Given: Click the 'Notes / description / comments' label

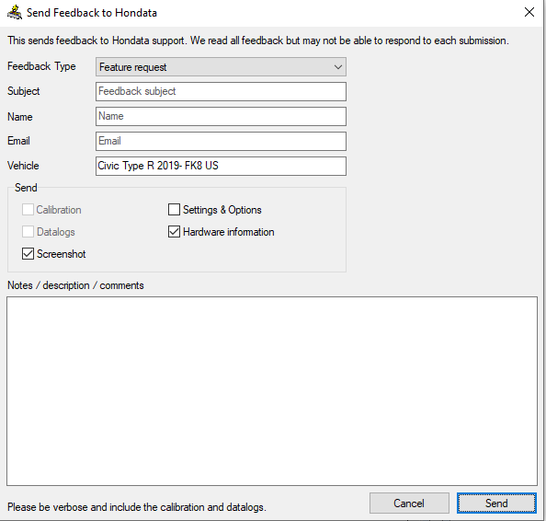Looking at the screenshot, I should coord(75,285).
